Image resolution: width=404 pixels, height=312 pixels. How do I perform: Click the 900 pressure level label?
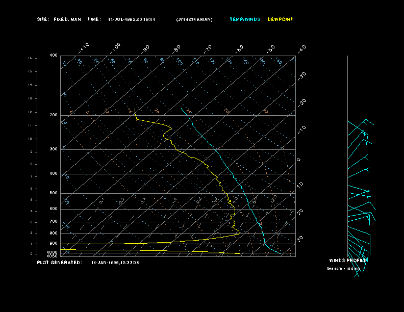click(x=54, y=243)
